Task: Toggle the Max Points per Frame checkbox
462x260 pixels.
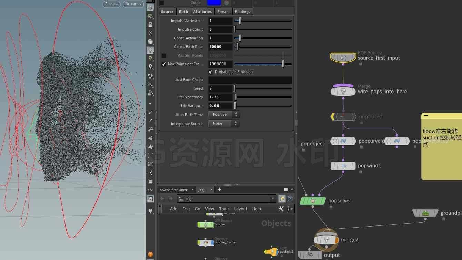Action: [164, 64]
